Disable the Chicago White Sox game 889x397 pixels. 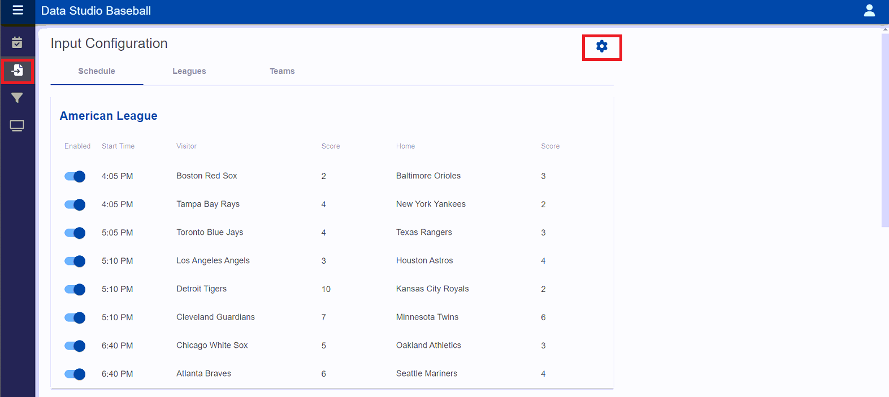point(75,346)
